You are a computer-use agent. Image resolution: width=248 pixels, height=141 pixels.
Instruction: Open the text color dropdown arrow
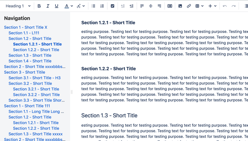[x=72, y=6]
